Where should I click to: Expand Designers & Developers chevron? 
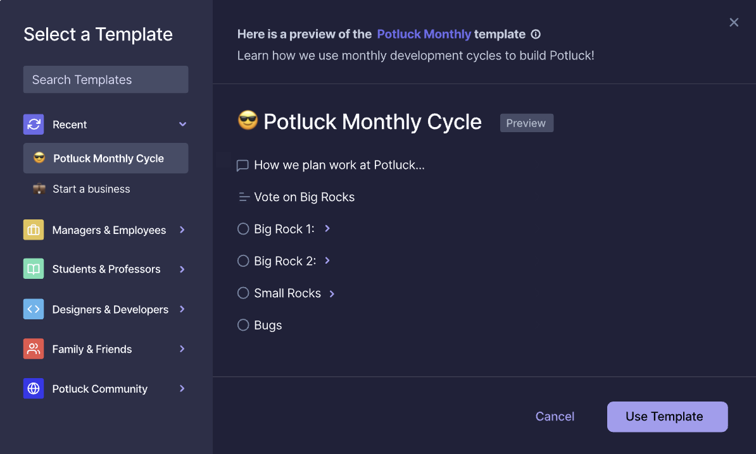point(182,309)
